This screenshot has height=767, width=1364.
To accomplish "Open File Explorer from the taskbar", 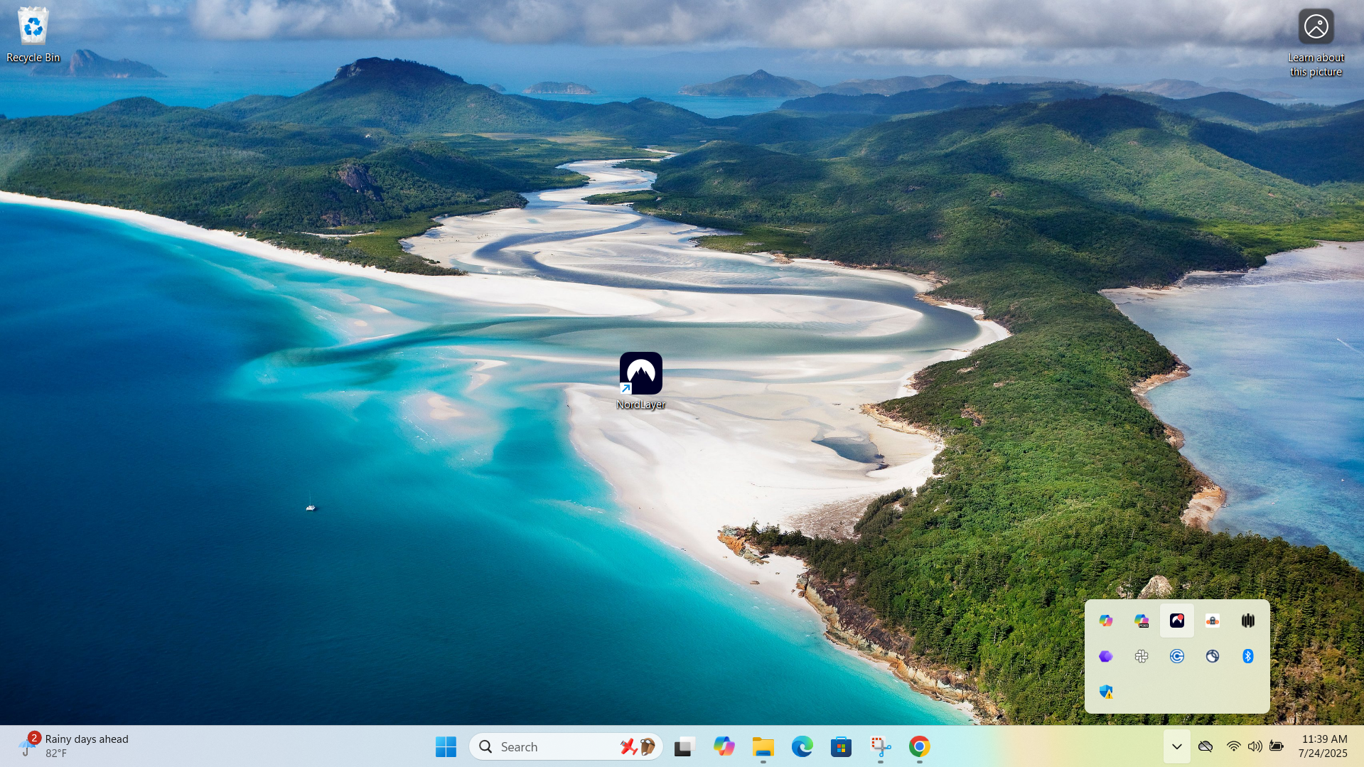I will click(x=763, y=746).
